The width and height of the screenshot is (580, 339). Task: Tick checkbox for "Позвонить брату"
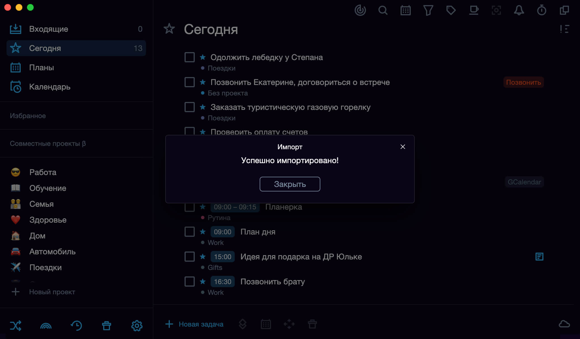[x=189, y=282]
